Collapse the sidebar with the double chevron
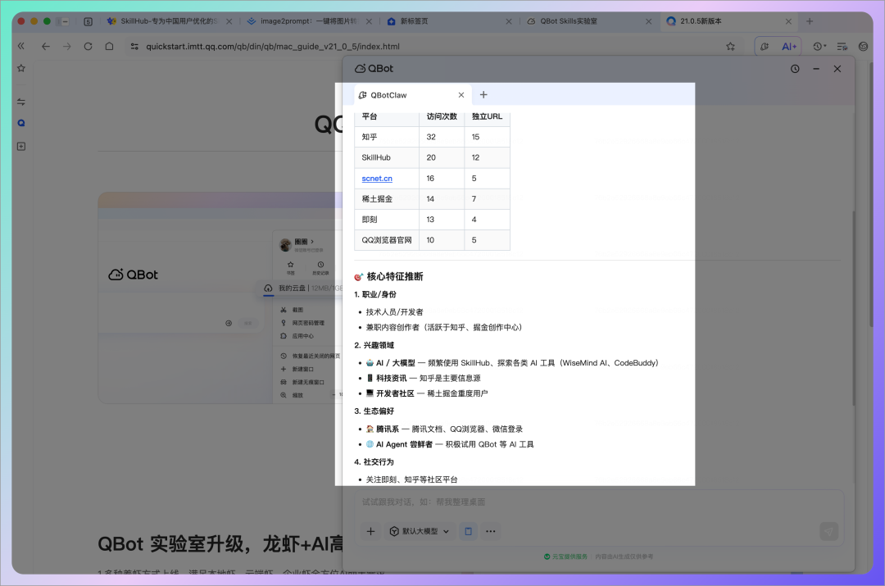The image size is (885, 586). click(21, 47)
